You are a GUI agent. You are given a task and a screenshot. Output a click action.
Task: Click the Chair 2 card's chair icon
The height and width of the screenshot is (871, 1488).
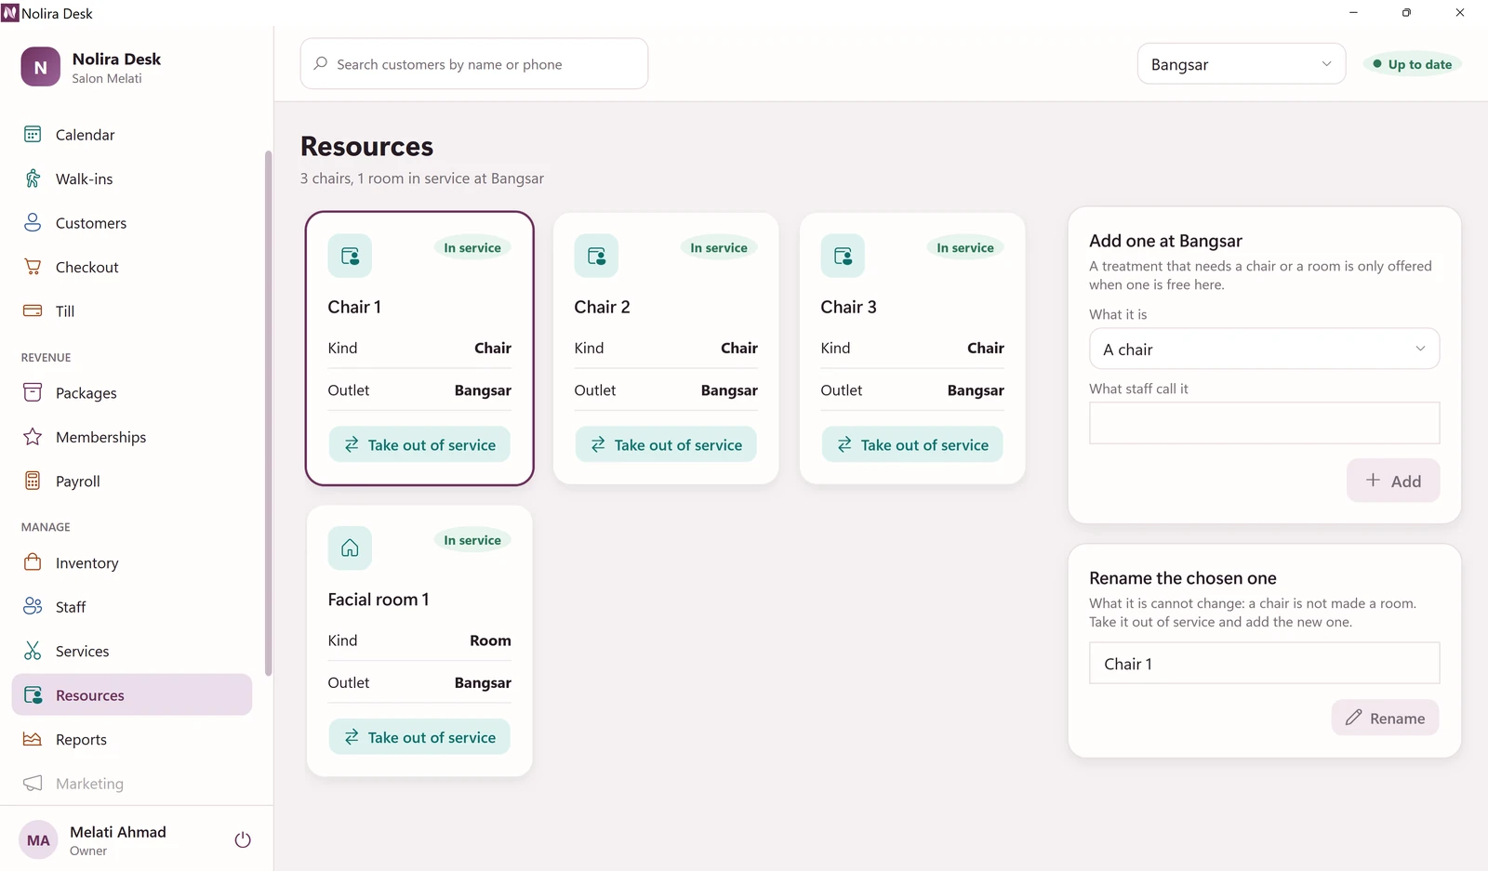coord(596,256)
